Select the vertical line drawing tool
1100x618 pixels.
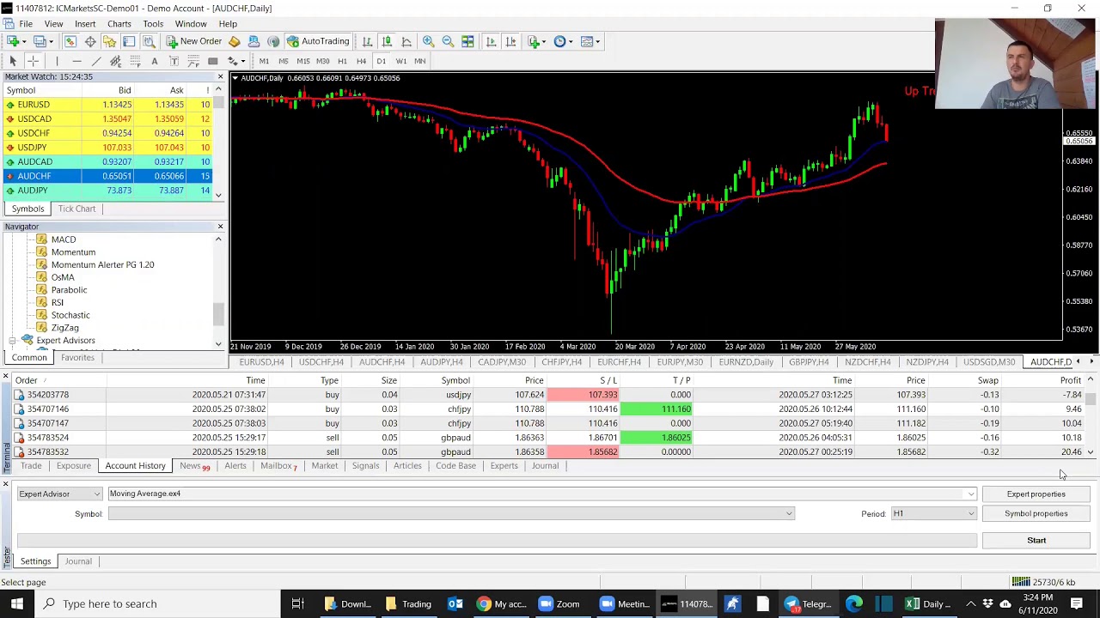[x=57, y=61]
